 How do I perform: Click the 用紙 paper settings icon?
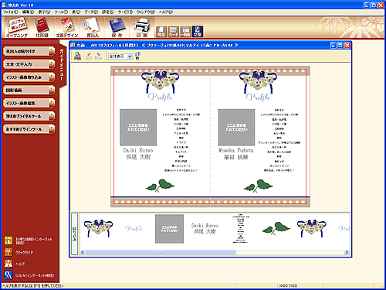coord(77,56)
